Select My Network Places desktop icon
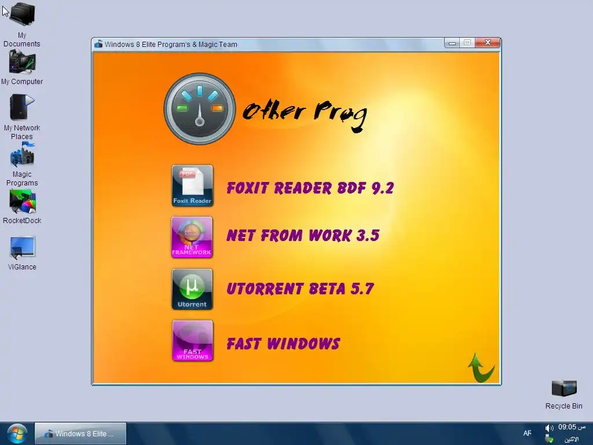Screen dimensions: 593x445 22,117
